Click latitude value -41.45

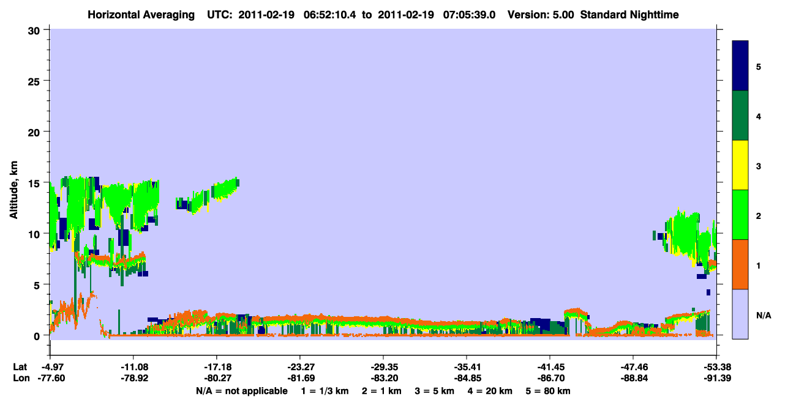click(x=549, y=367)
